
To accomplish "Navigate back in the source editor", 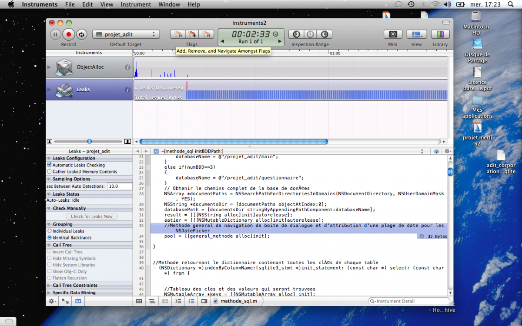I will (x=138, y=151).
